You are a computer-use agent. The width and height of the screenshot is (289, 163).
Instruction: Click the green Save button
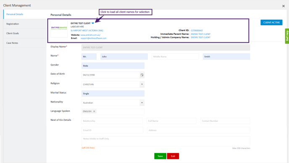click(160, 156)
